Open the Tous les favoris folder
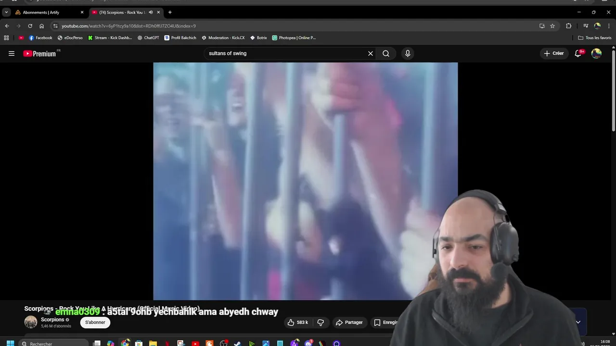 (595, 37)
